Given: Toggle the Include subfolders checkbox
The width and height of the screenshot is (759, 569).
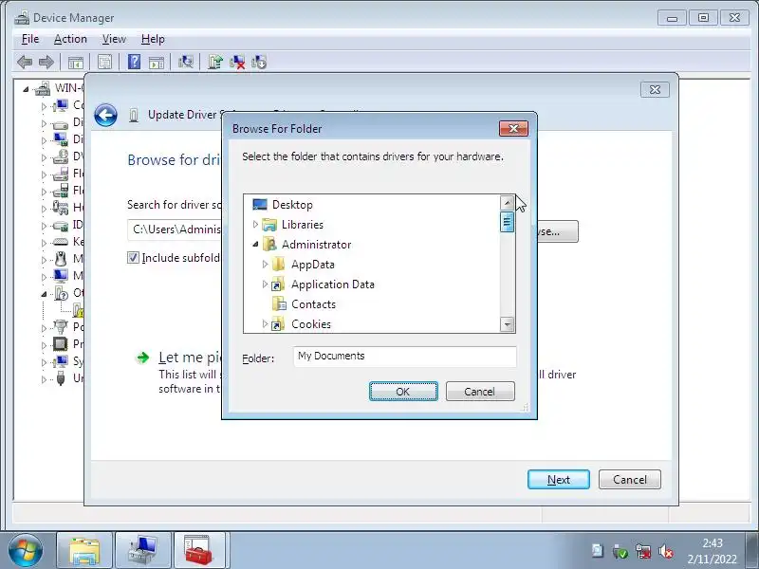Looking at the screenshot, I should 133,258.
